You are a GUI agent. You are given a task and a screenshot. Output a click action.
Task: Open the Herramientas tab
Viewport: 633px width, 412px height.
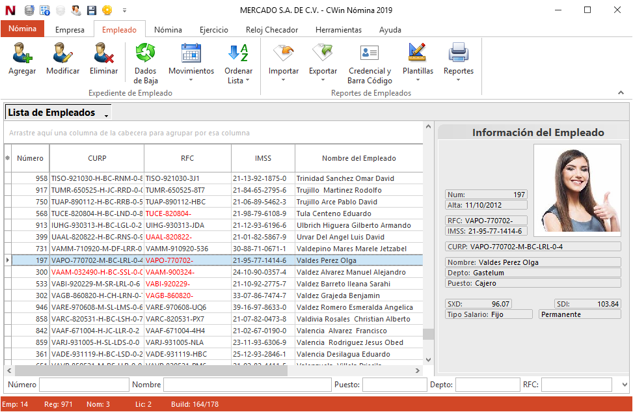click(338, 30)
